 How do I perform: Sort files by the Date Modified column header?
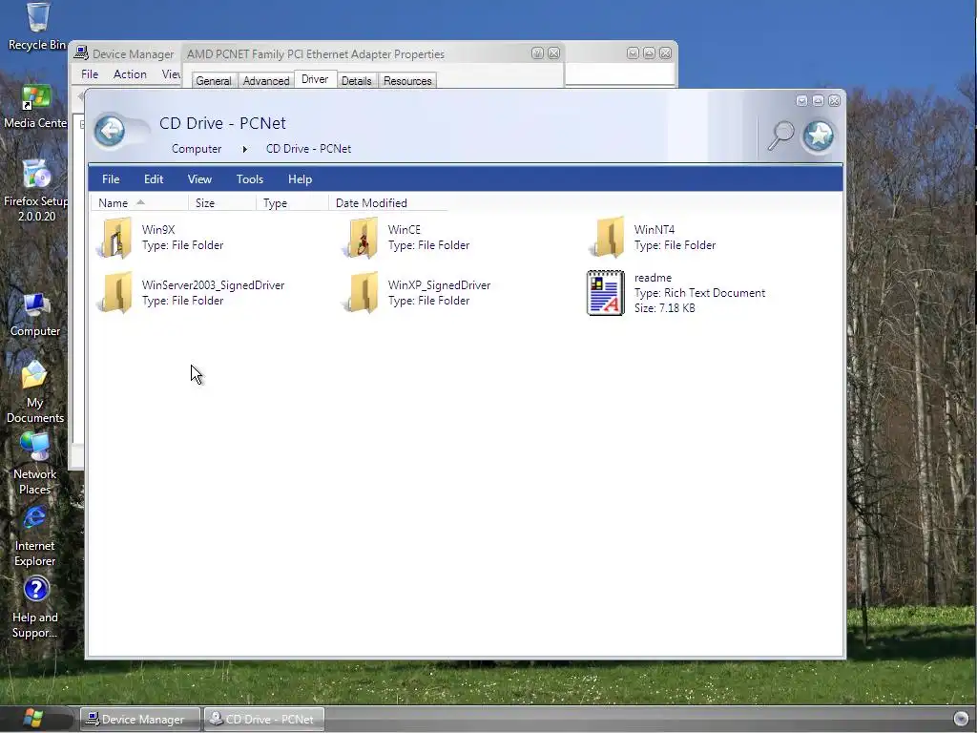[x=388, y=203]
